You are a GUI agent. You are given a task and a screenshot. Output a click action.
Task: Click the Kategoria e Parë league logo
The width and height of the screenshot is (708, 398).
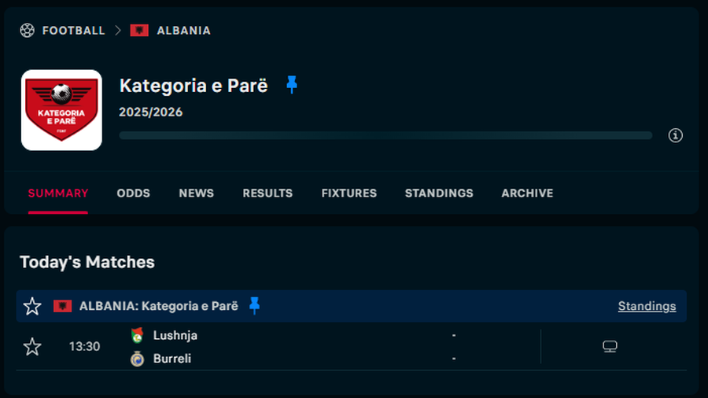tap(61, 110)
